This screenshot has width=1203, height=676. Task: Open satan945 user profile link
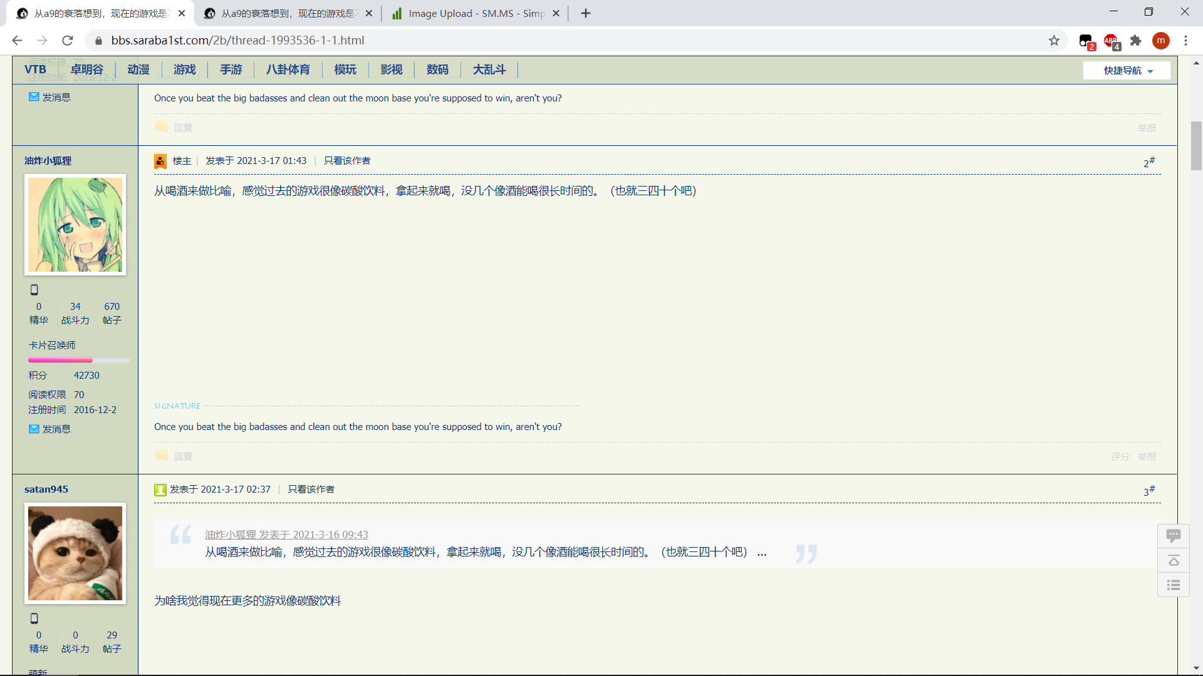(x=46, y=489)
